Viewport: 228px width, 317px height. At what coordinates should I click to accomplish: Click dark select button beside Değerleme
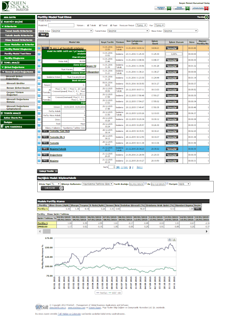[45, 155]
